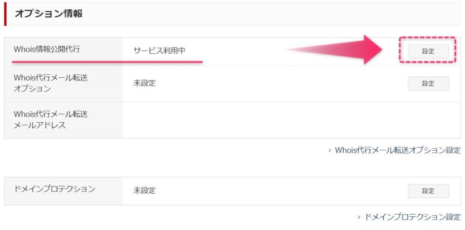Open Whois代行メール転送オプション設定 link

point(398,150)
